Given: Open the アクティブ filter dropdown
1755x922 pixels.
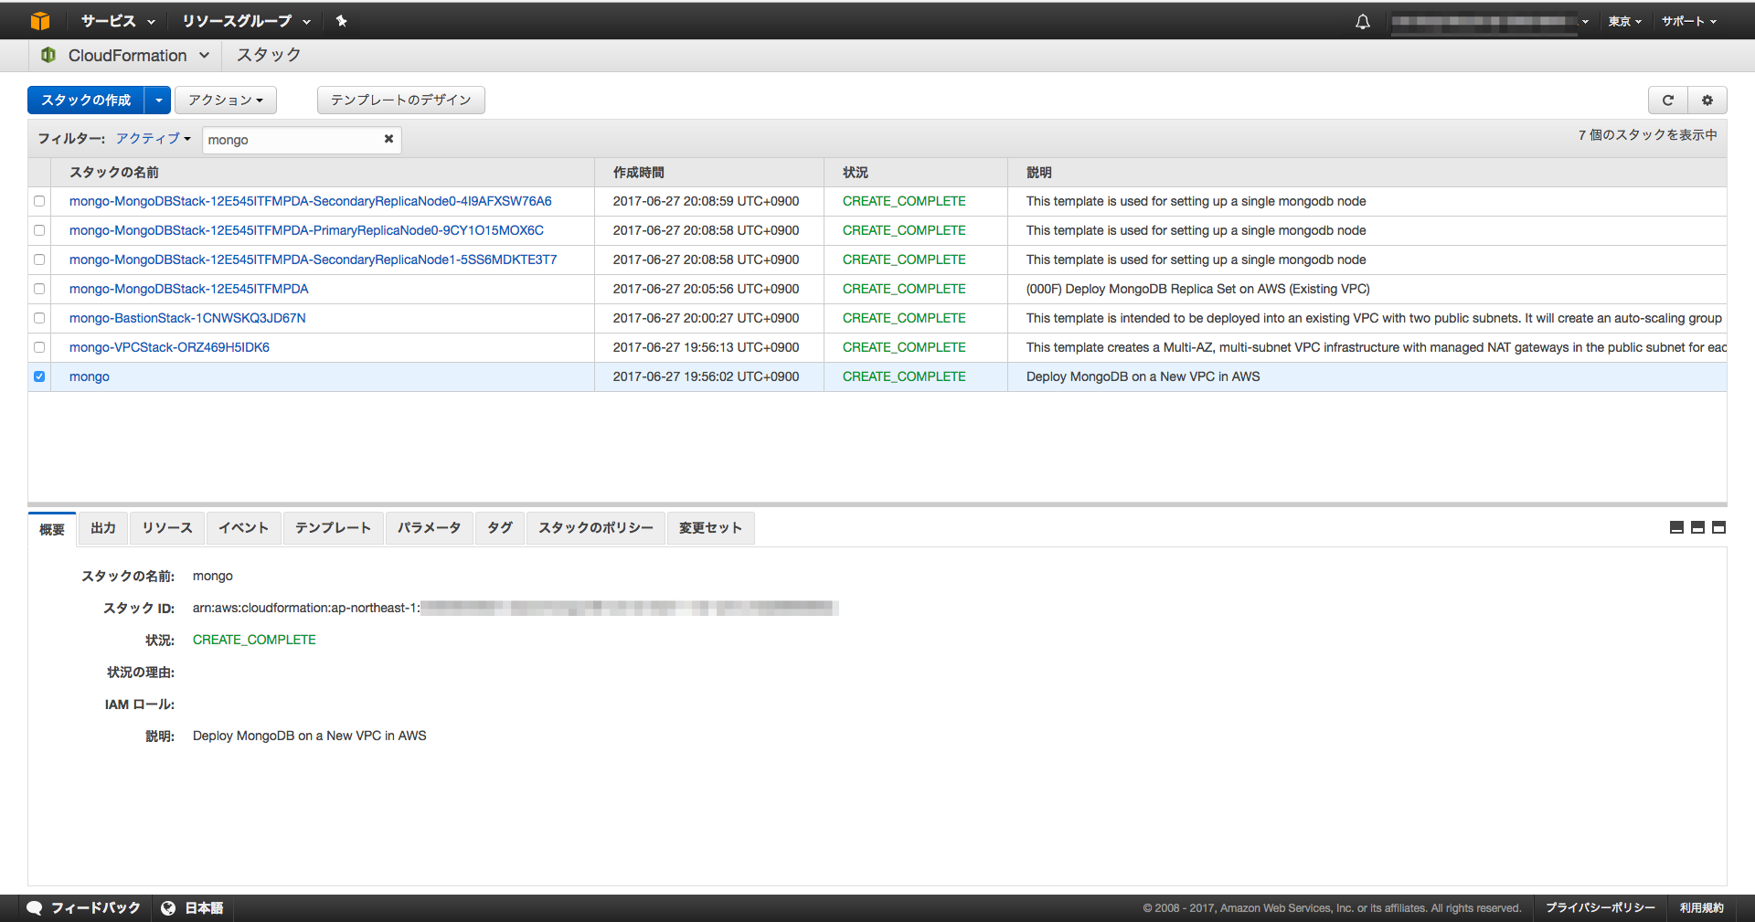Looking at the screenshot, I should point(152,138).
